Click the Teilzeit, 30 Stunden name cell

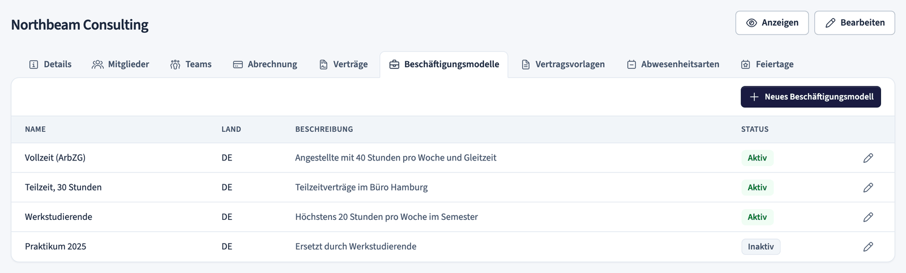click(x=63, y=187)
